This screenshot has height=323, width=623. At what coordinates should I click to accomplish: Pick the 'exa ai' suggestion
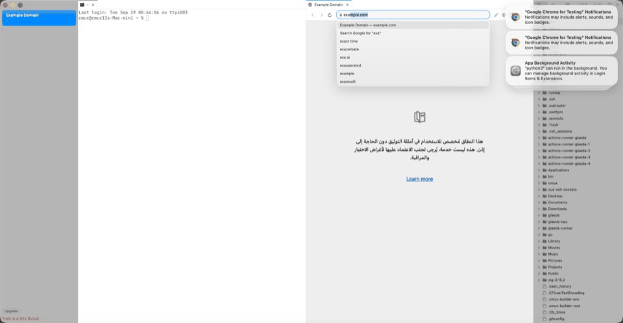[x=413, y=58]
